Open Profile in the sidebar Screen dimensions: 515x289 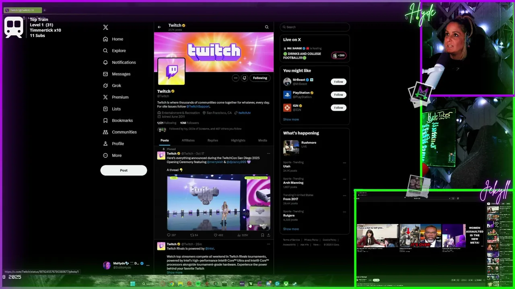113,144
